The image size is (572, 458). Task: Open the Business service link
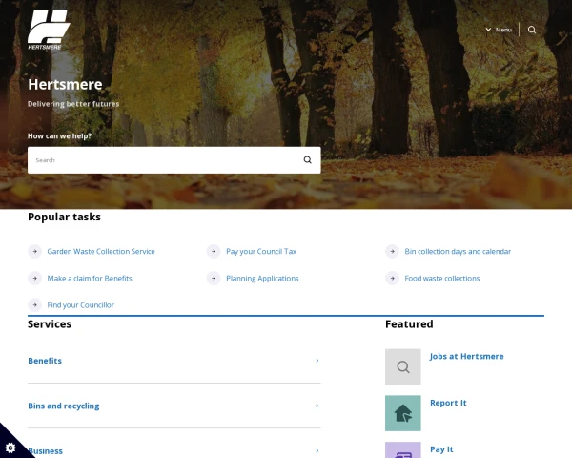46,451
